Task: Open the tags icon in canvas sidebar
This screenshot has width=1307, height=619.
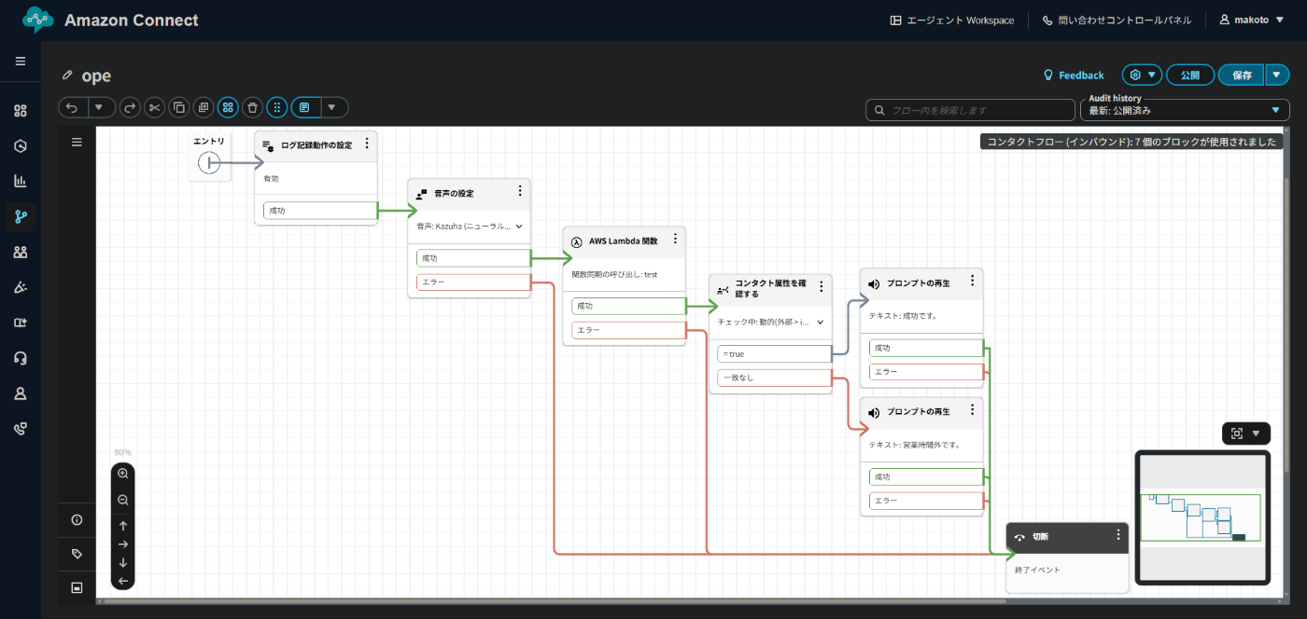Action: pyautogui.click(x=77, y=554)
